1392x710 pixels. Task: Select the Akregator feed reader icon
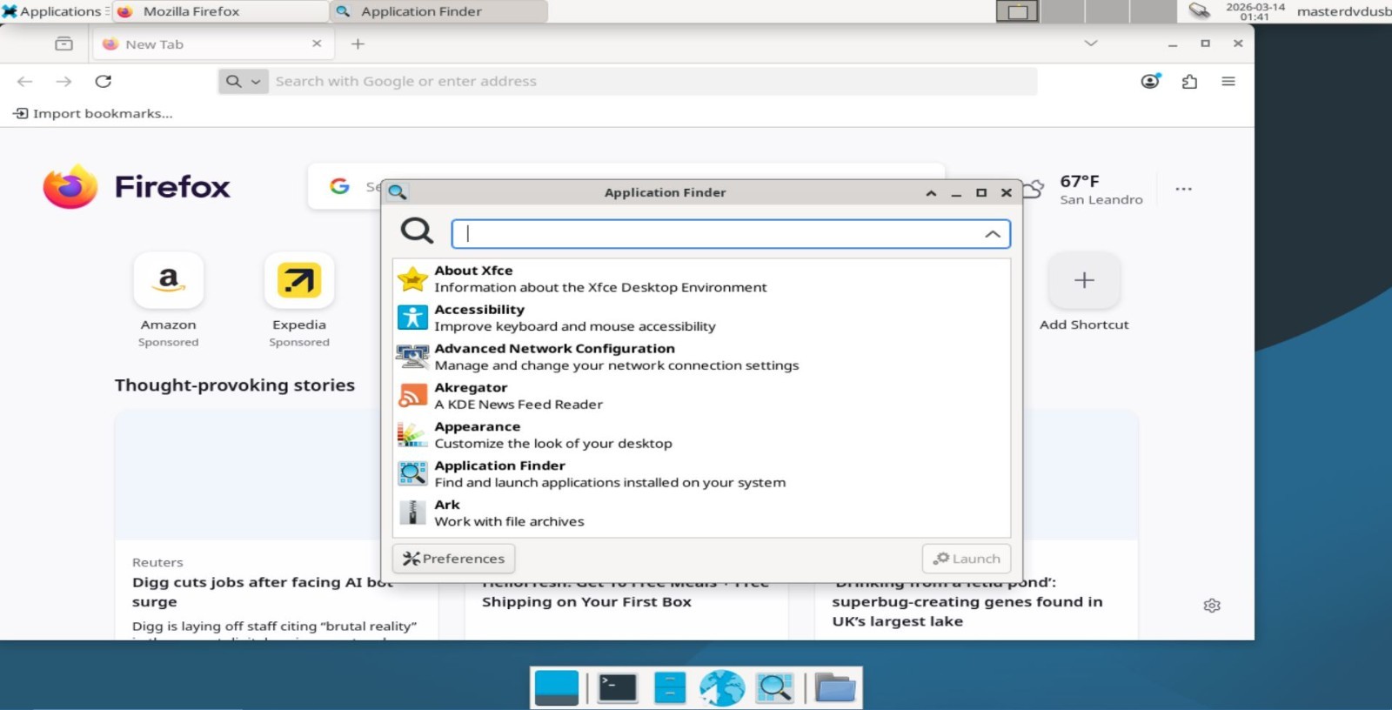[x=412, y=396]
